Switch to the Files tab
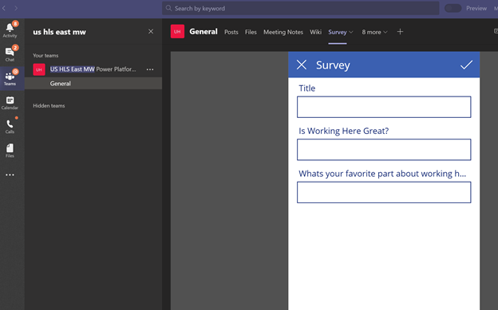The width and height of the screenshot is (498, 310). pyautogui.click(x=251, y=32)
